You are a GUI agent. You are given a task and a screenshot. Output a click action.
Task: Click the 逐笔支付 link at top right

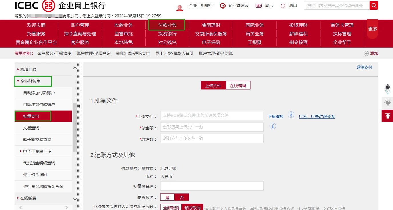coord(364,67)
